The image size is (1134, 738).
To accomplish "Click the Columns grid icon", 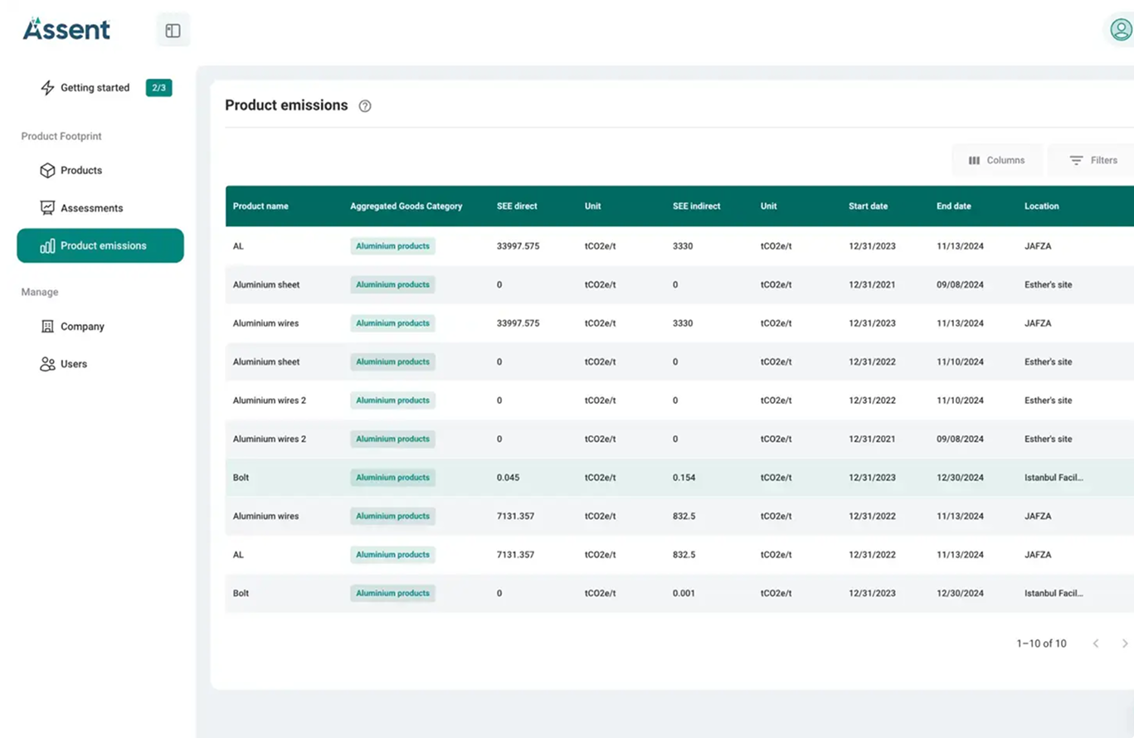I will (974, 160).
